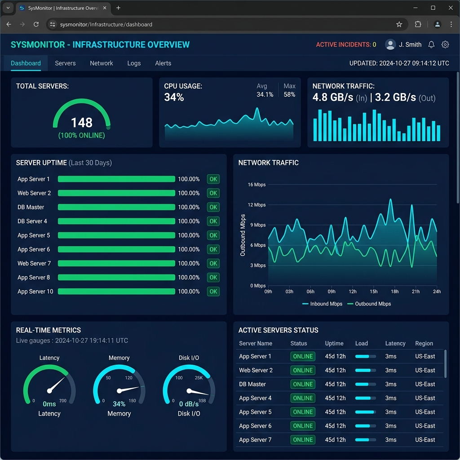Click the App Server 5 uptime bar
The image size is (460, 460).
click(116, 235)
